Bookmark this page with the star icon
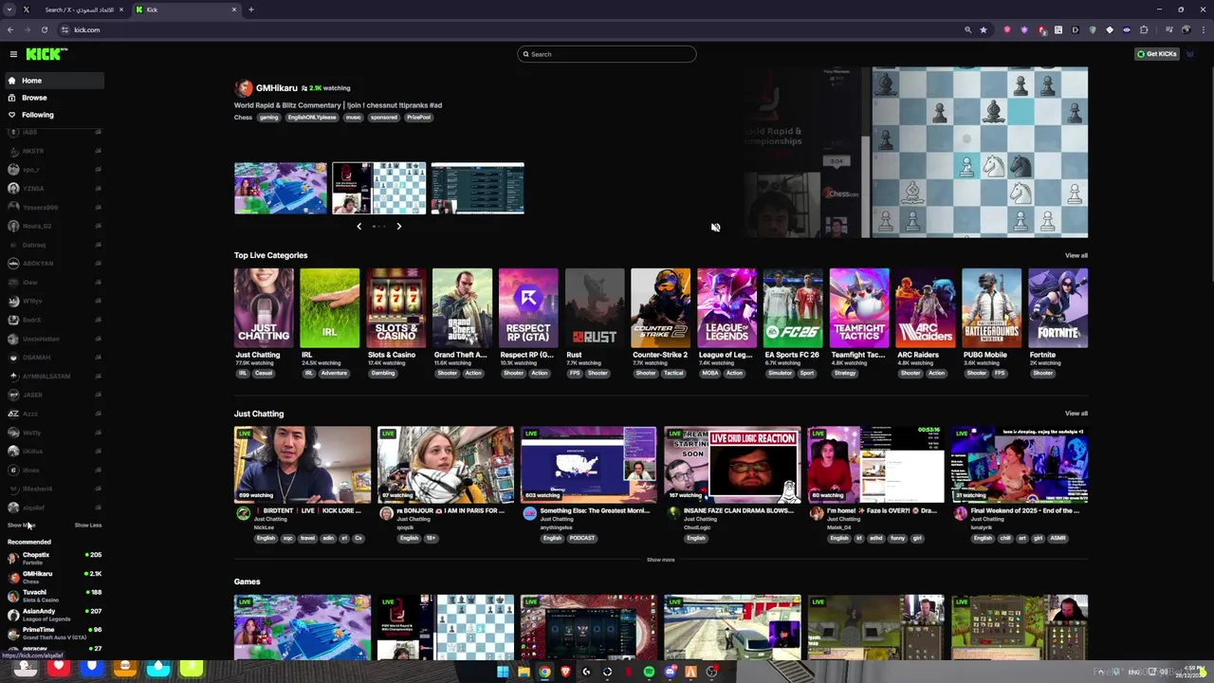Image resolution: width=1214 pixels, height=683 pixels. point(984,29)
